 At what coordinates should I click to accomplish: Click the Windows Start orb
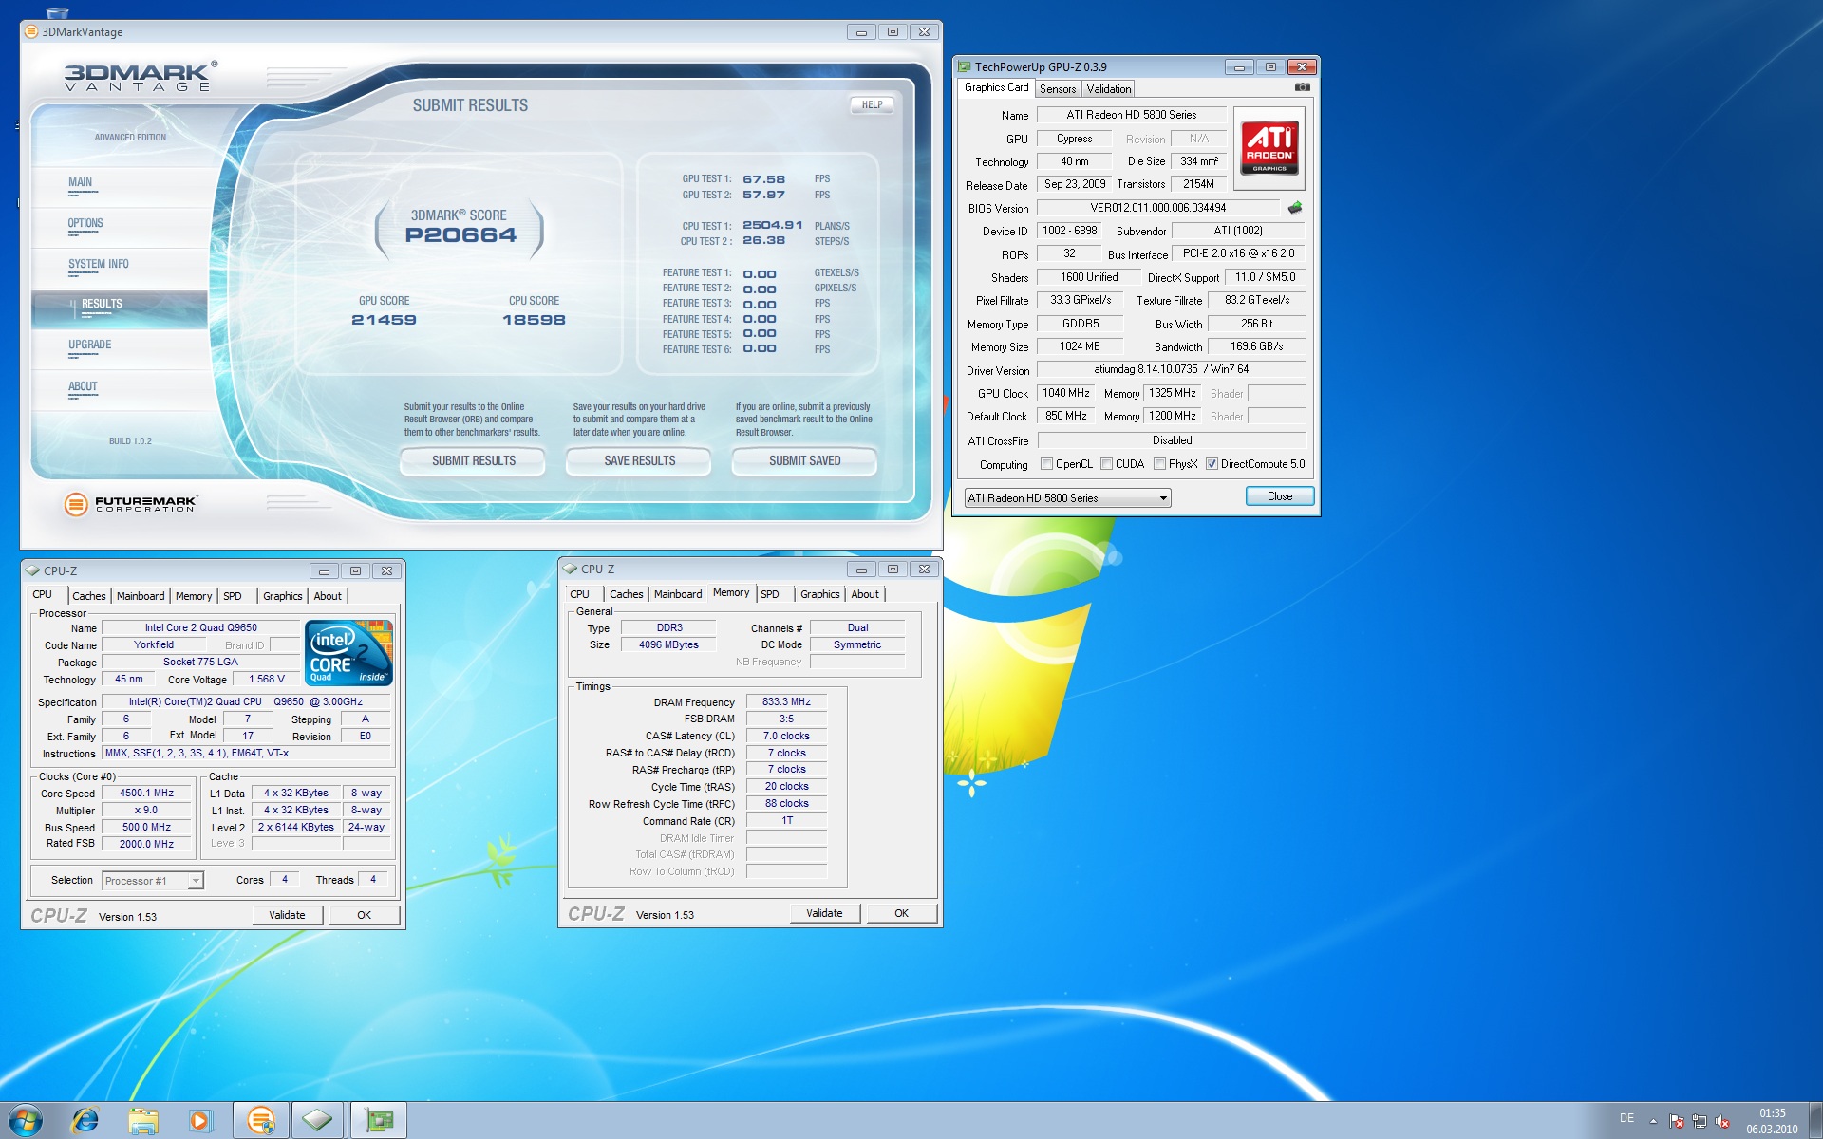coord(26,1120)
